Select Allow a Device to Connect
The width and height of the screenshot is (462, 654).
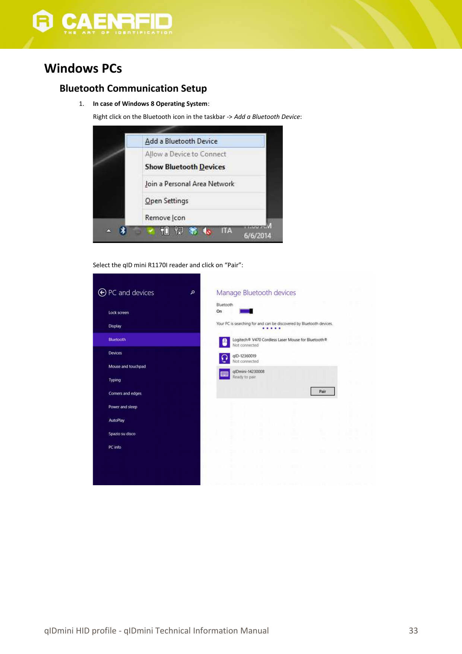coord(196,154)
